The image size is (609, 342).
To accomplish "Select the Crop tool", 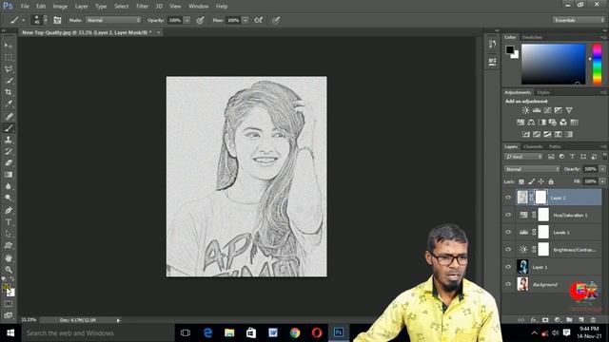I will 9,92.
